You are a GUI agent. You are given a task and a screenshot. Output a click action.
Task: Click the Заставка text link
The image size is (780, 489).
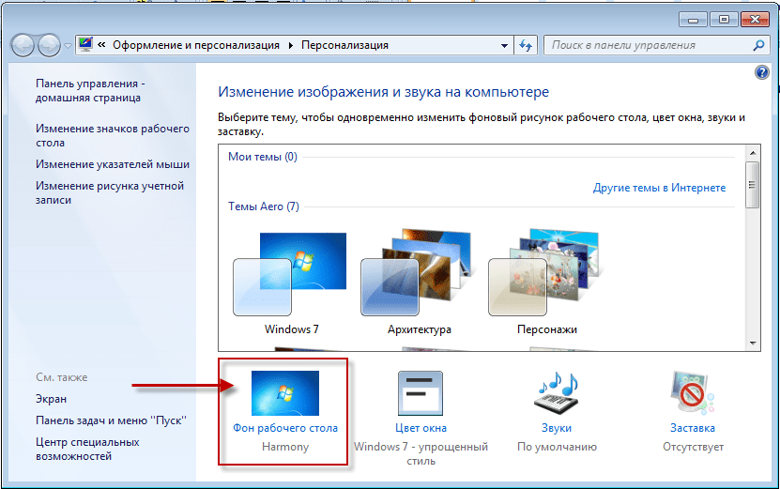(x=693, y=428)
